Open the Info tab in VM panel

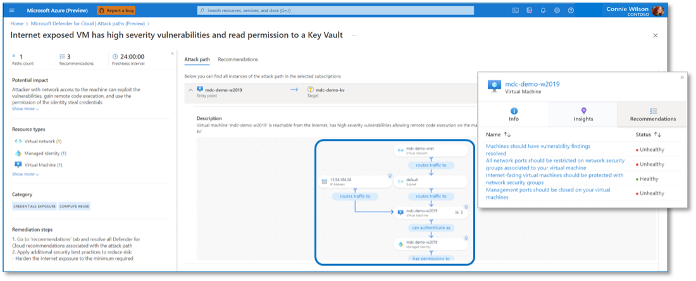(x=514, y=114)
